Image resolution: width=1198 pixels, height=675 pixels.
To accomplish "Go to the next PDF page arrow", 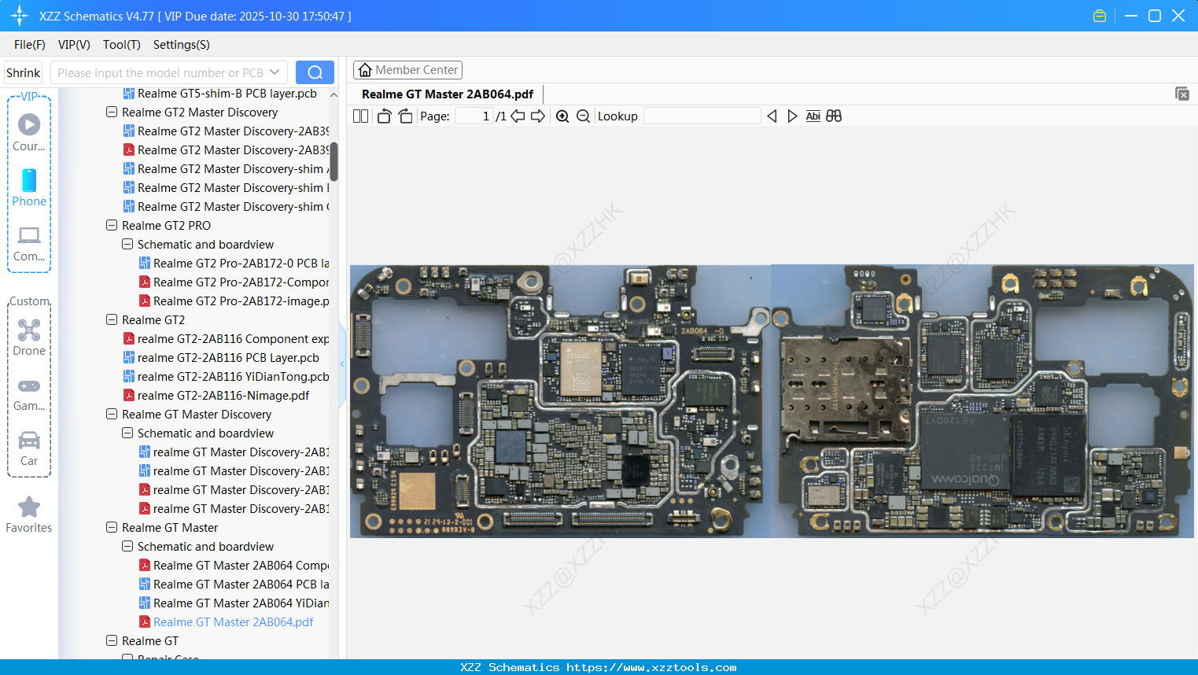I will [538, 116].
